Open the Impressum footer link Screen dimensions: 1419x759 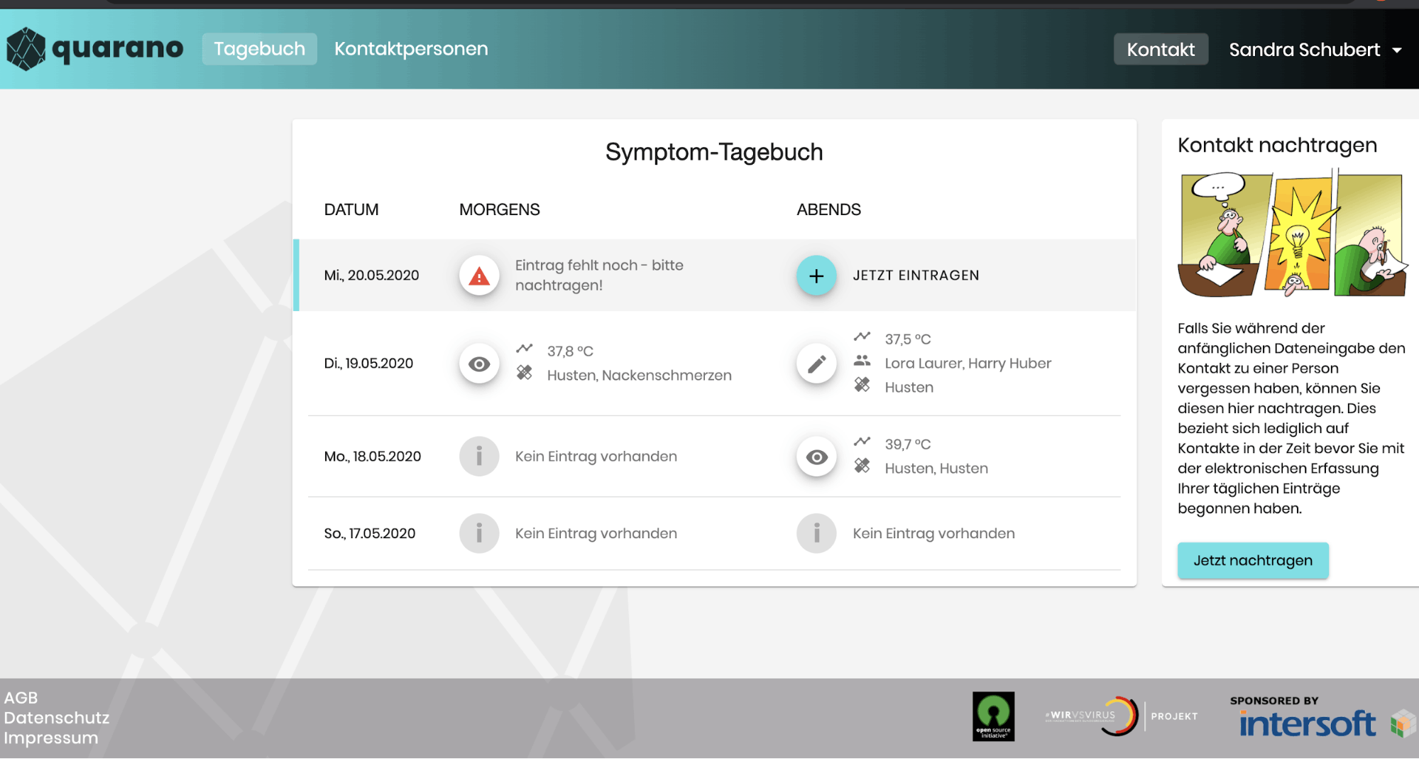tap(51, 738)
